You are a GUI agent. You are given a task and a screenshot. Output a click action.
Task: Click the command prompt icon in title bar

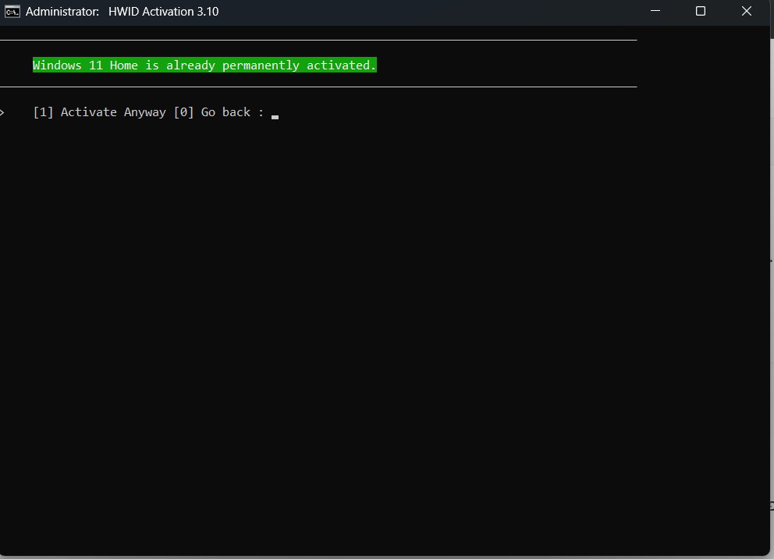12,11
